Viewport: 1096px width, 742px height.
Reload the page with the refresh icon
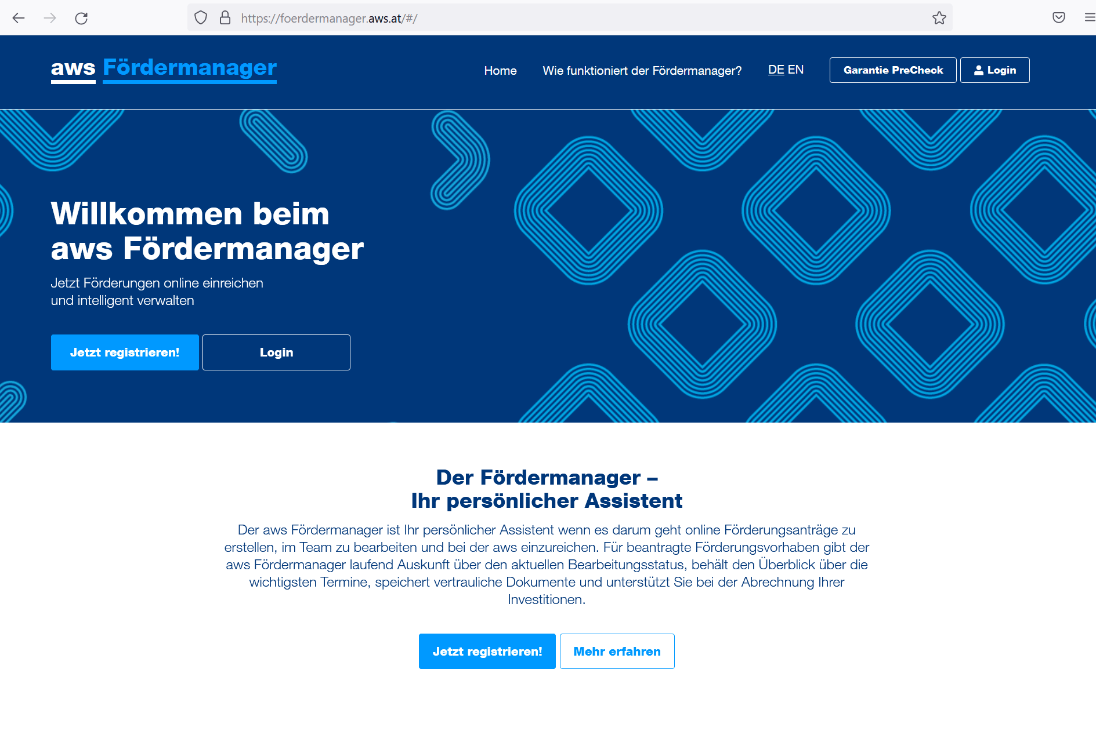coord(81,18)
